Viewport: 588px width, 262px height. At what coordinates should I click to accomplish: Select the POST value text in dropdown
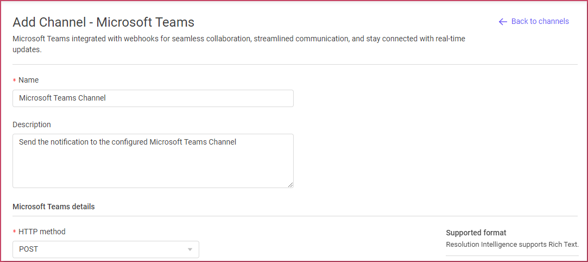28,249
